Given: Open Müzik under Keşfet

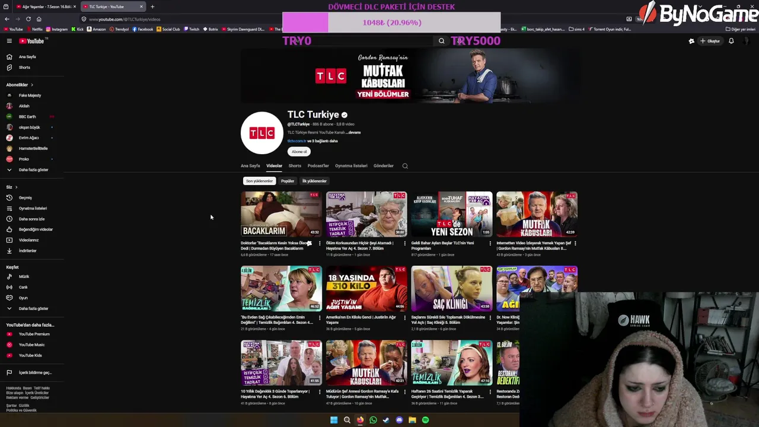Looking at the screenshot, I should 24,276.
